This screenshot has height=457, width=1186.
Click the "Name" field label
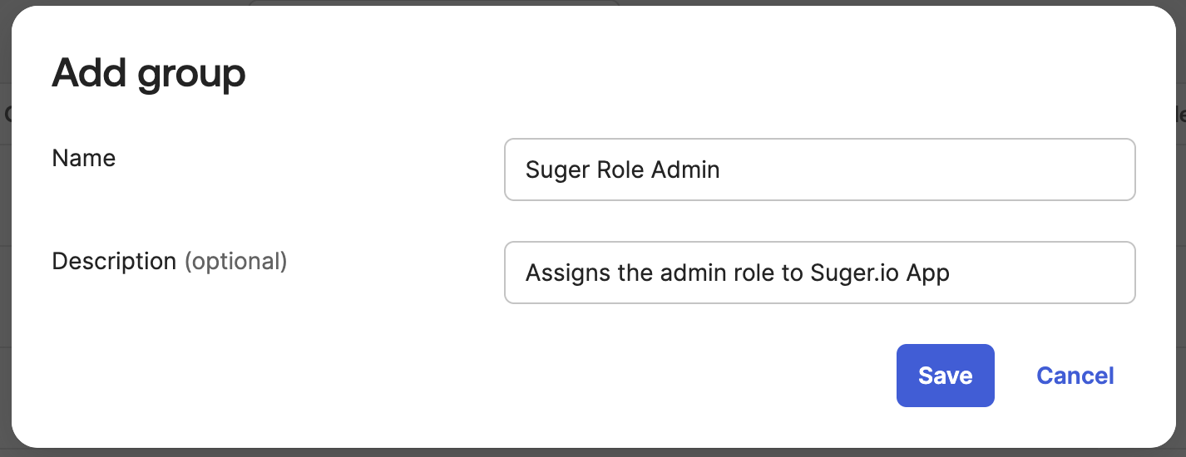(x=84, y=158)
